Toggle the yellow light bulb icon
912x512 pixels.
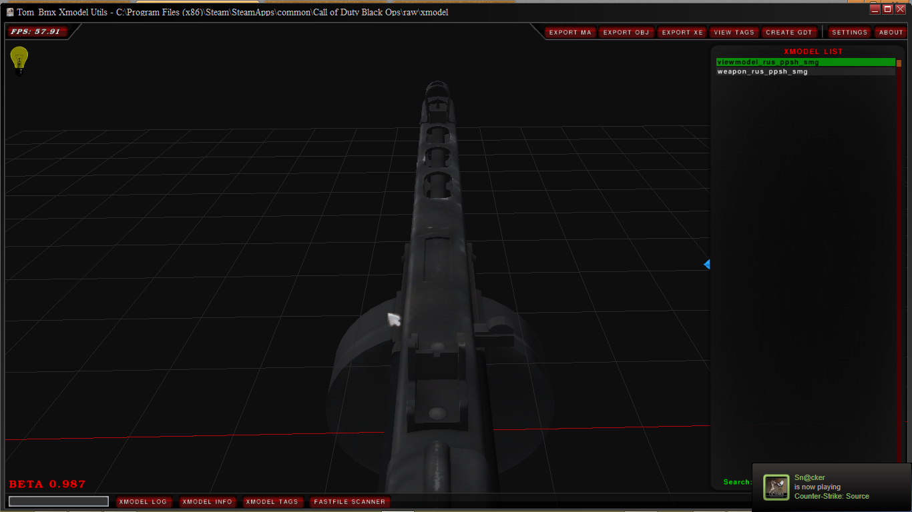(x=19, y=60)
